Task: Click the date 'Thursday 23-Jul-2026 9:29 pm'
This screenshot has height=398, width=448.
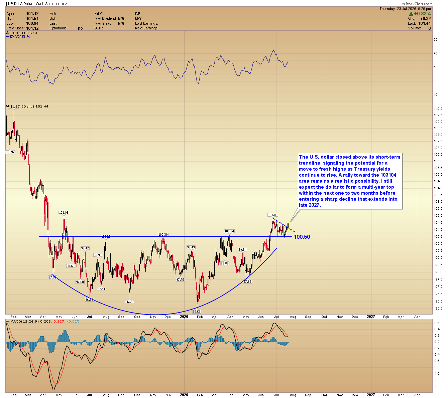Action: pos(405,9)
